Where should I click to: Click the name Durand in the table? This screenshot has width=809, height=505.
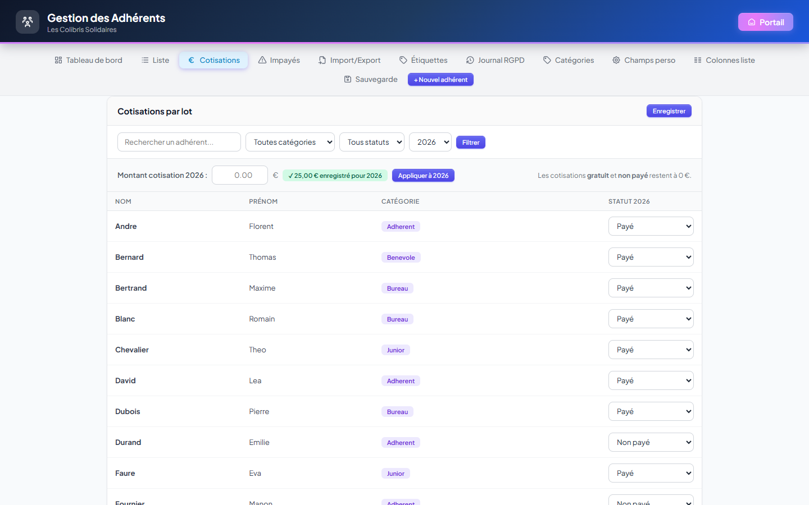click(x=128, y=442)
